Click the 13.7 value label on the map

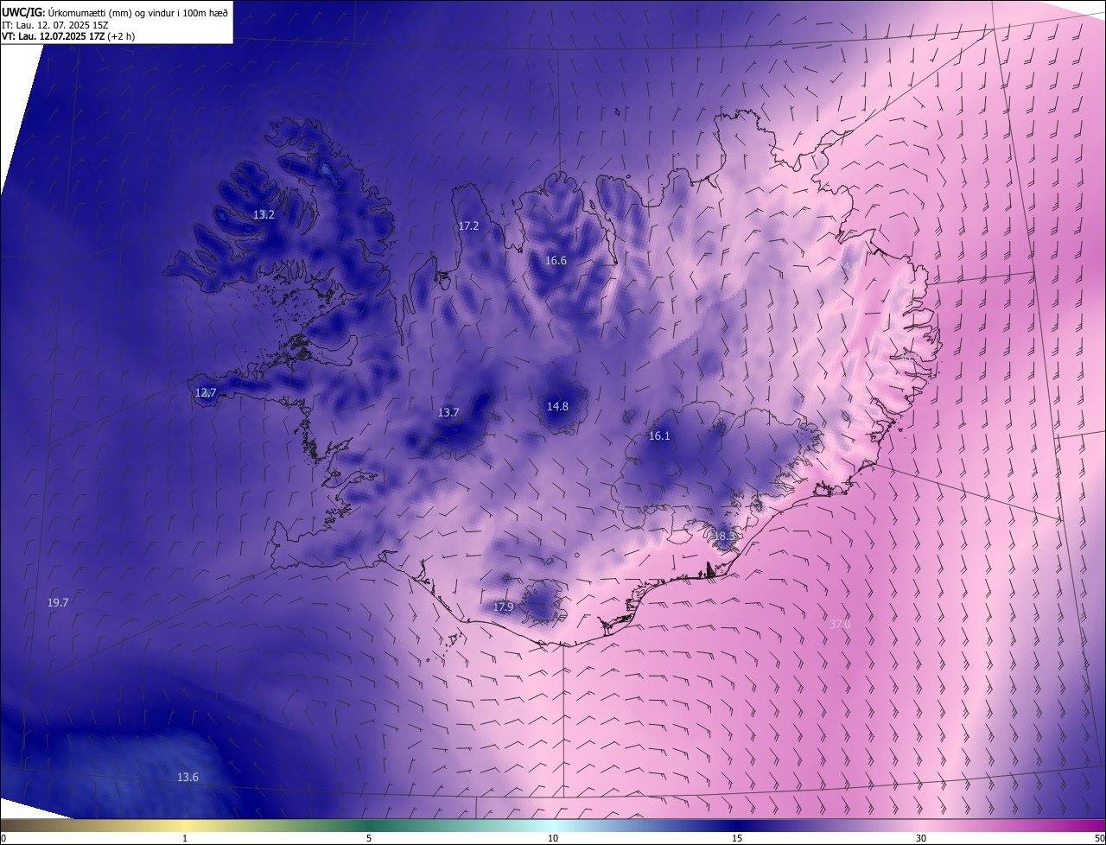point(448,412)
